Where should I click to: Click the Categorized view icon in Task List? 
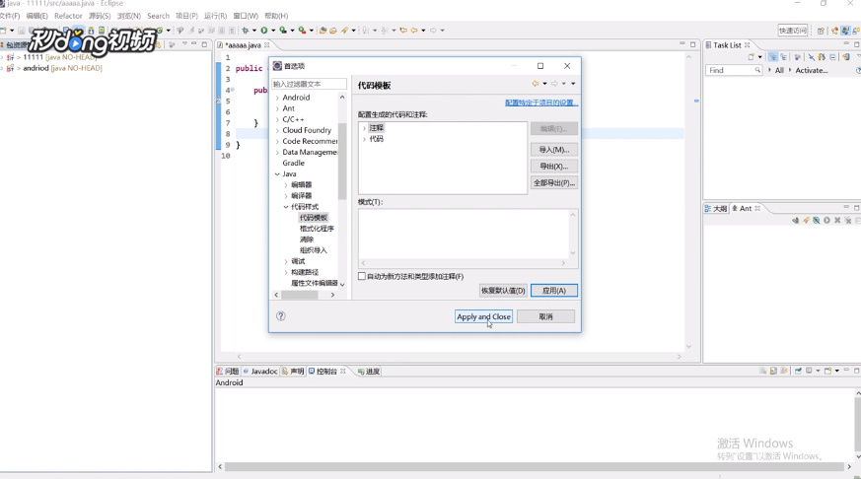tap(773, 56)
